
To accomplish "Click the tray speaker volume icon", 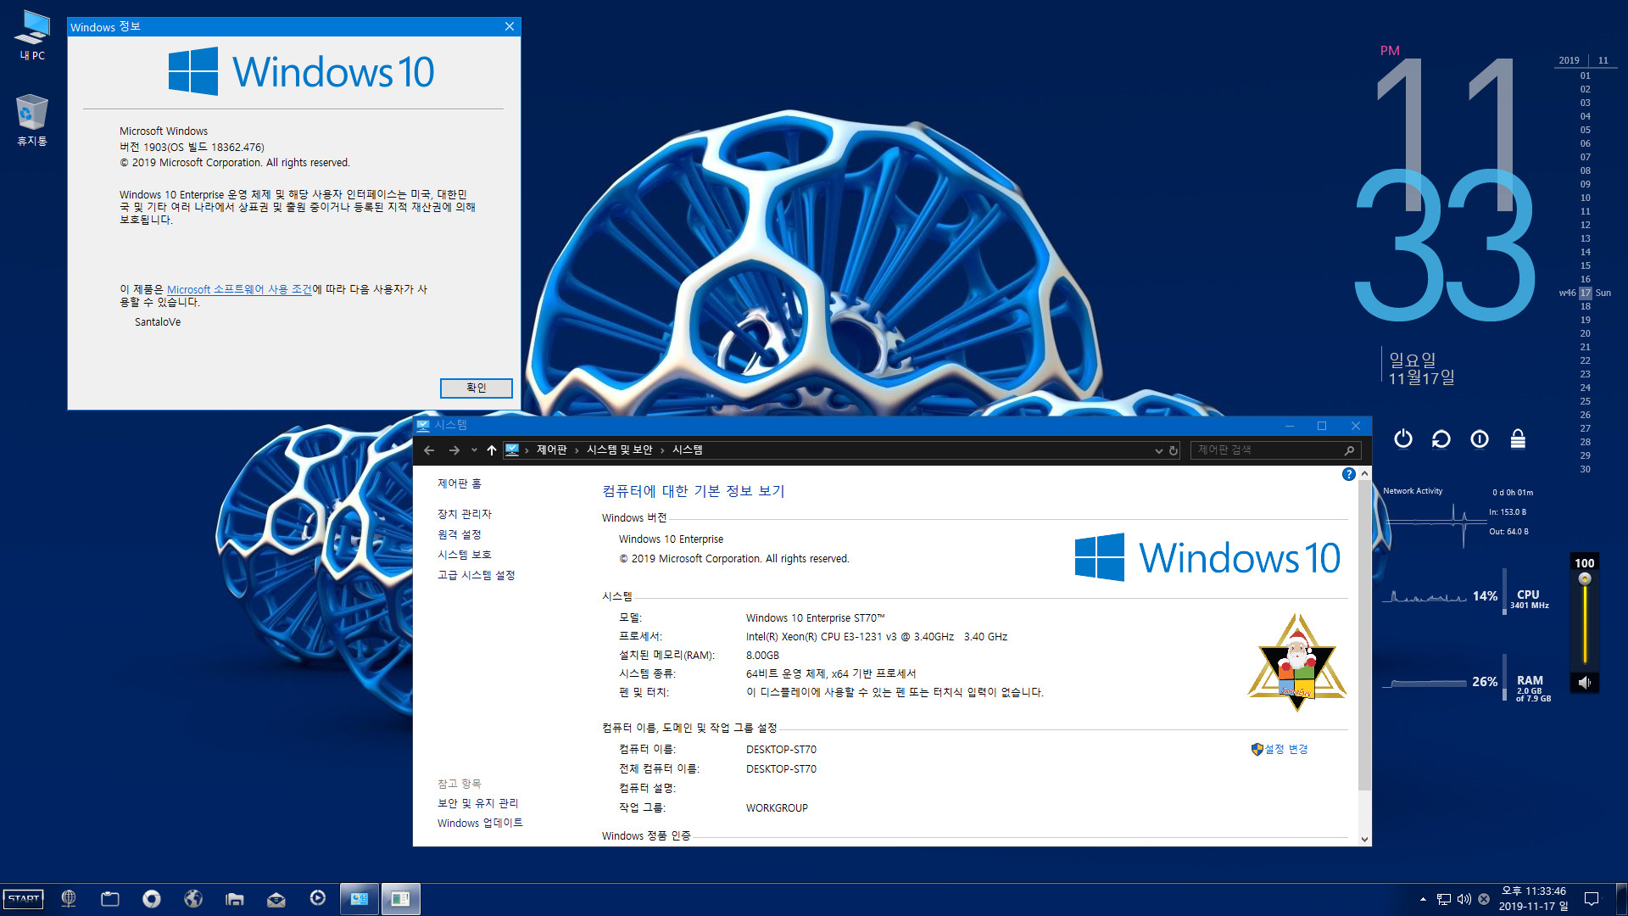I will coord(1464,899).
